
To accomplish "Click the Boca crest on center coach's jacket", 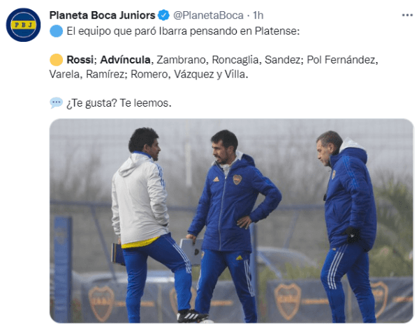I will pos(237,179).
